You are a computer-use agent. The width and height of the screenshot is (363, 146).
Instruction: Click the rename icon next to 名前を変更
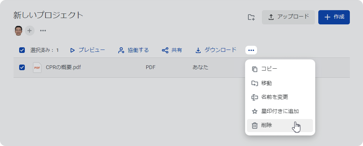click(254, 98)
